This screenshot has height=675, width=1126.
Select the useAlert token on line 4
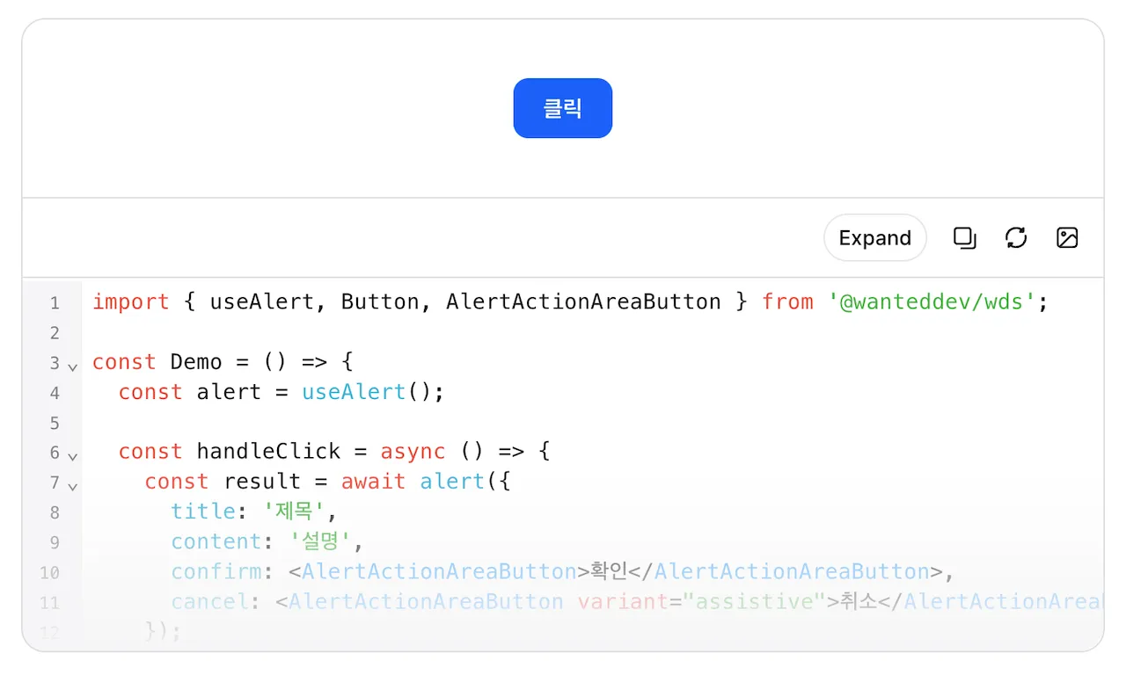tap(353, 393)
